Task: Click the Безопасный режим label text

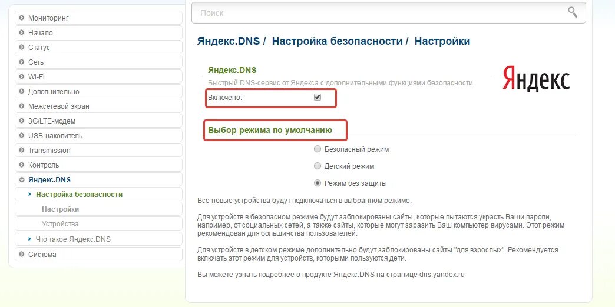Action: click(356, 149)
